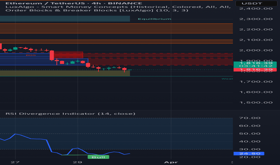
Task: Click the 70.00 RSI axis label
Action: 250,118
